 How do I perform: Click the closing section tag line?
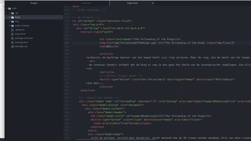[x=88, y=90]
